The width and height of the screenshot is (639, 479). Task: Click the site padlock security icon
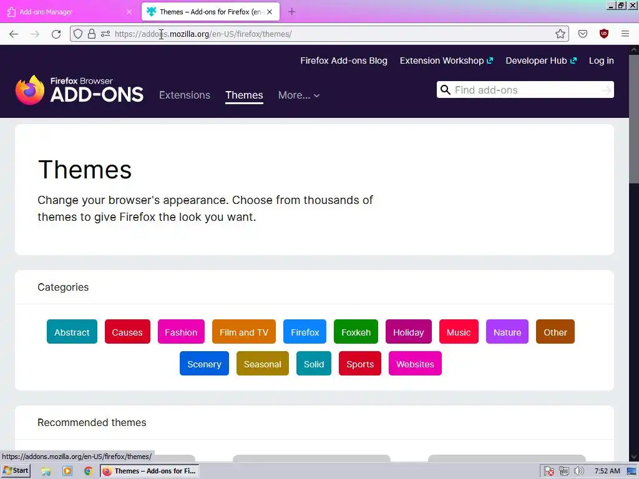click(x=92, y=34)
